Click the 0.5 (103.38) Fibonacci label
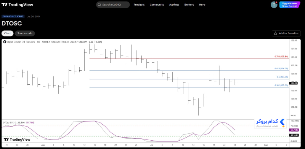305x149 pixels. point(282,77)
